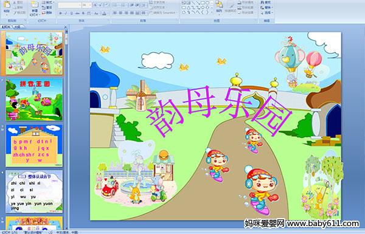Image resolution: width=365 pixels, height=234 pixels.
Task: Click the spell check icon in status bar
Action: (50, 232)
